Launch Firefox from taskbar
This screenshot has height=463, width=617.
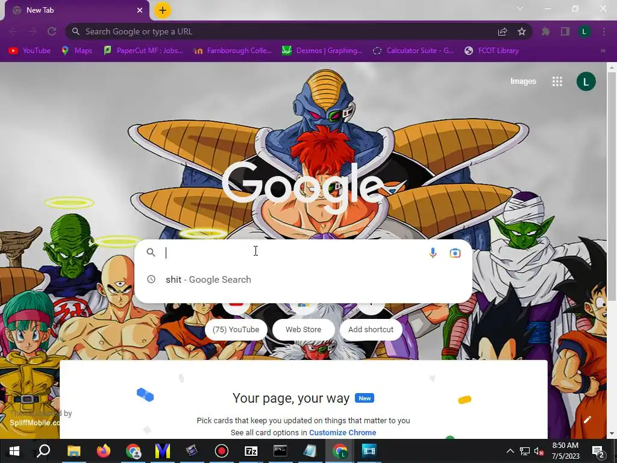104,451
